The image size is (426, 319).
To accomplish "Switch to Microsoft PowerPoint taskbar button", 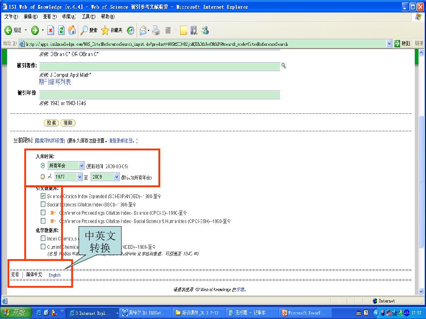I will coord(305,313).
